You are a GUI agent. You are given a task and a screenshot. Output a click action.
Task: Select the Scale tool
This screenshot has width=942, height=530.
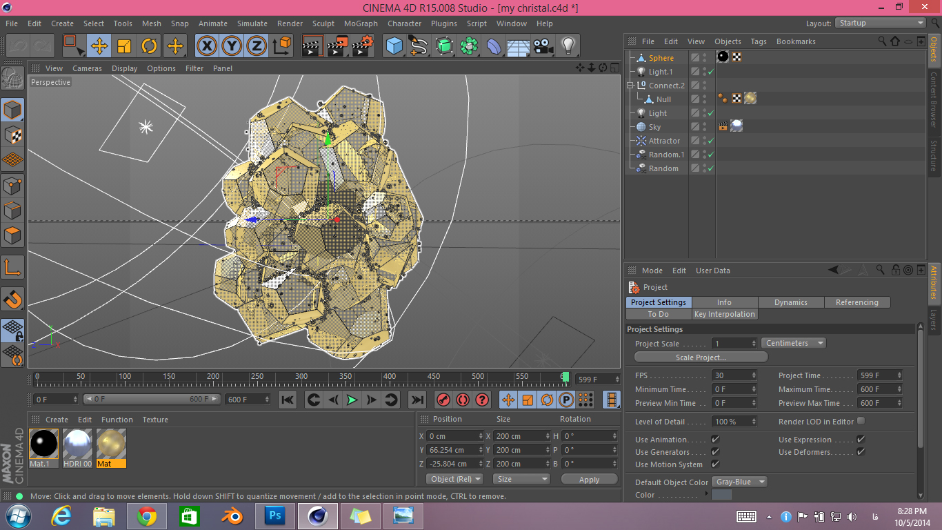pos(124,46)
